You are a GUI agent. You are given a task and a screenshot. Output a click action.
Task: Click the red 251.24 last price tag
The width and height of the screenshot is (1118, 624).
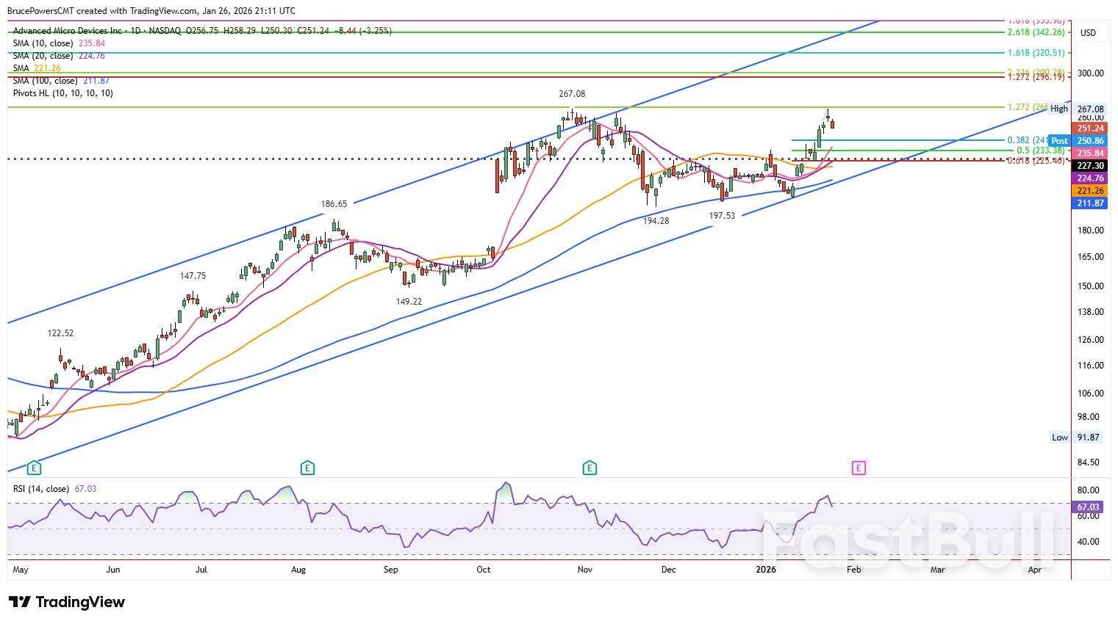[1090, 128]
